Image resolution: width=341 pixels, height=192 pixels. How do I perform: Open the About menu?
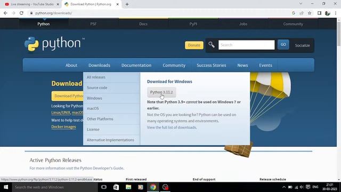[x=71, y=65]
